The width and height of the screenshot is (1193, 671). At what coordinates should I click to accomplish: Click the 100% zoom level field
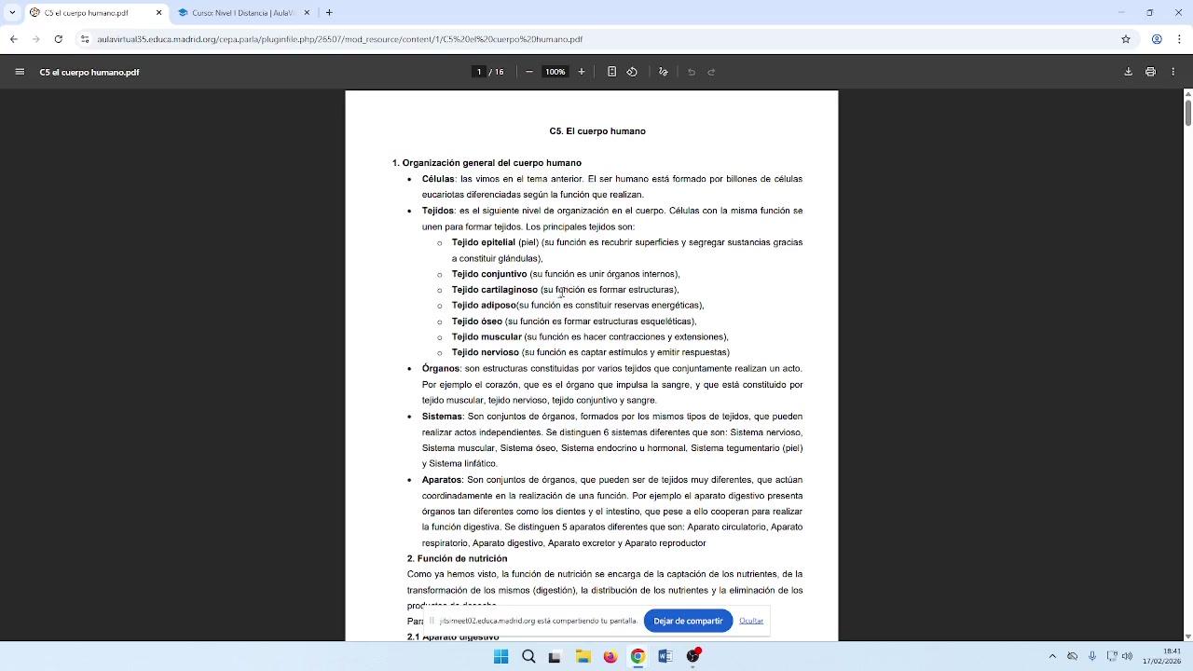tap(555, 72)
